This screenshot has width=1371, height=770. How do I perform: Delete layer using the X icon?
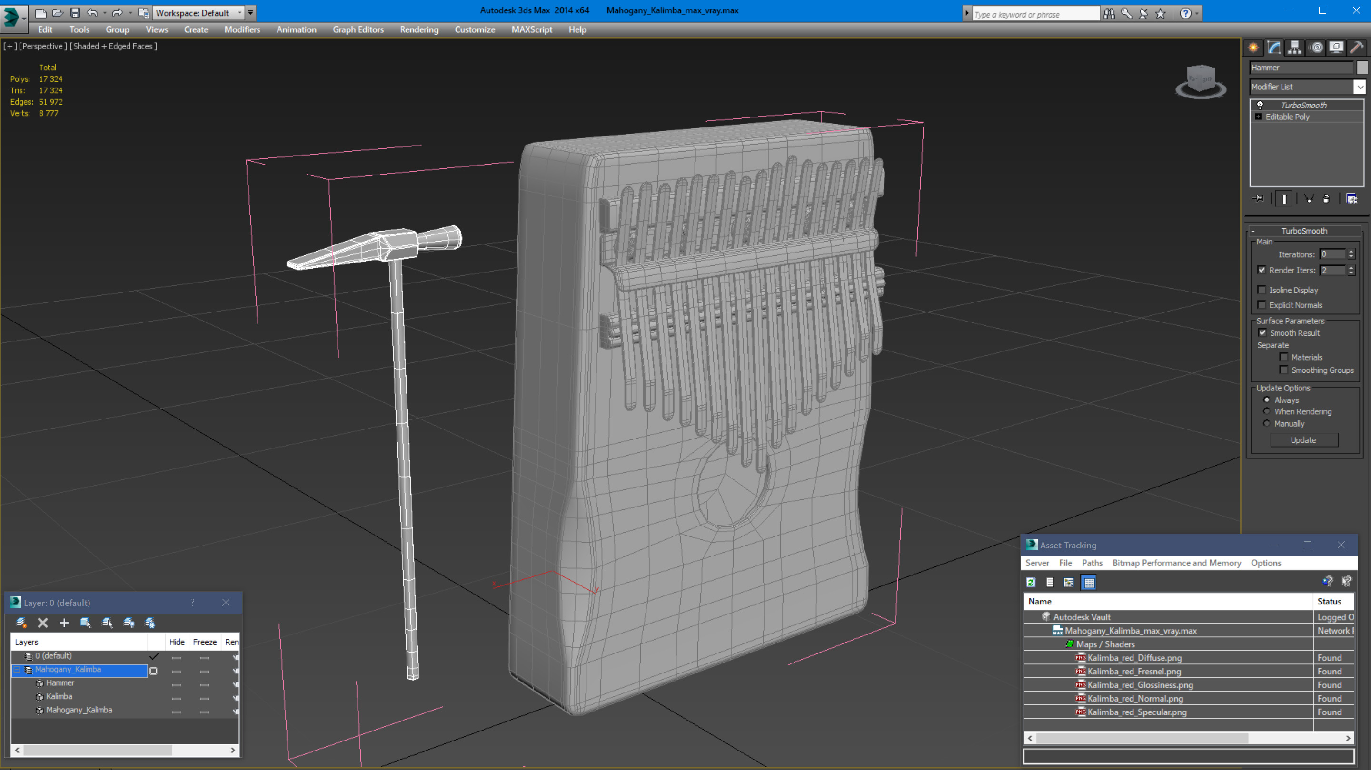click(x=42, y=623)
